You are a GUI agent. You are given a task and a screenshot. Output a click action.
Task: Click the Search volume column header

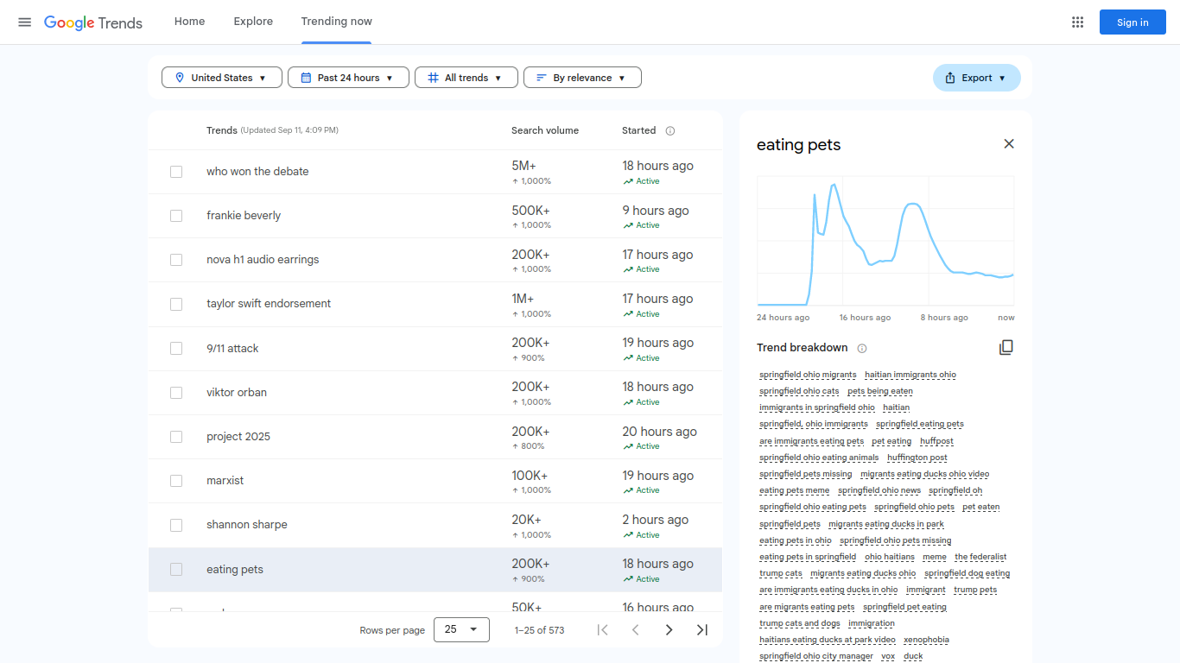[545, 130]
